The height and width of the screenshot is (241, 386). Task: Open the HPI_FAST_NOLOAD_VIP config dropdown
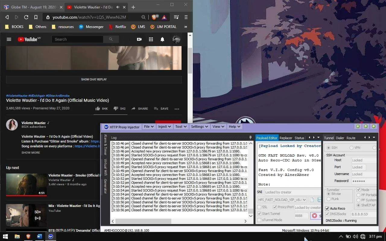coord(282,200)
